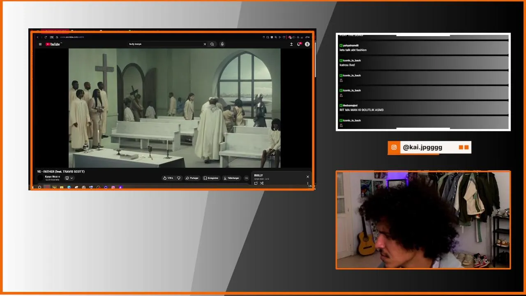
Task: Click chat username thebamajed
Action: coord(350,106)
